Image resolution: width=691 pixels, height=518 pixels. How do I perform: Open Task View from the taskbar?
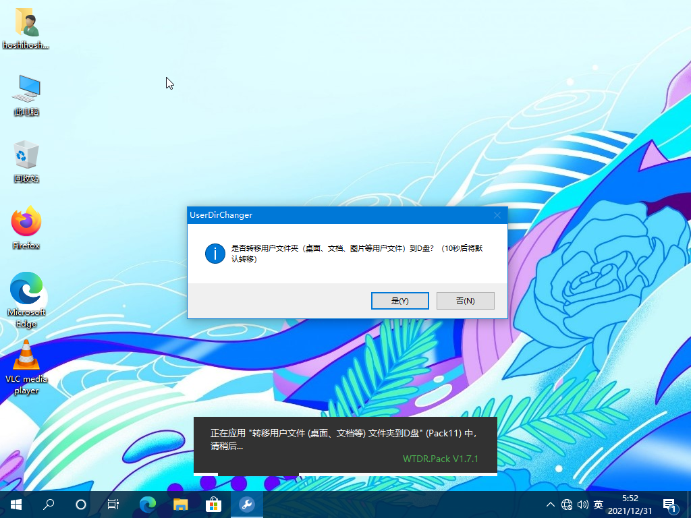(x=113, y=505)
